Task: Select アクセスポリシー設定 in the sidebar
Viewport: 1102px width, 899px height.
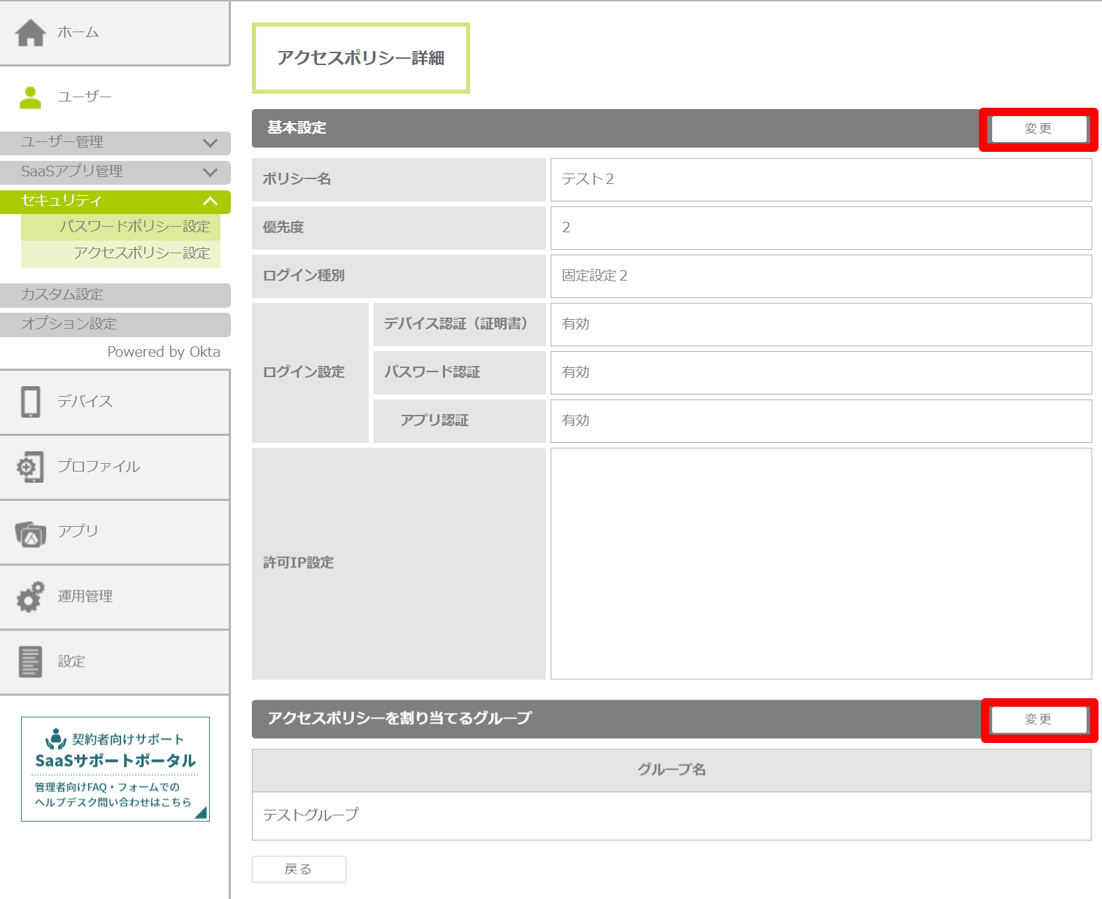Action: click(x=141, y=253)
